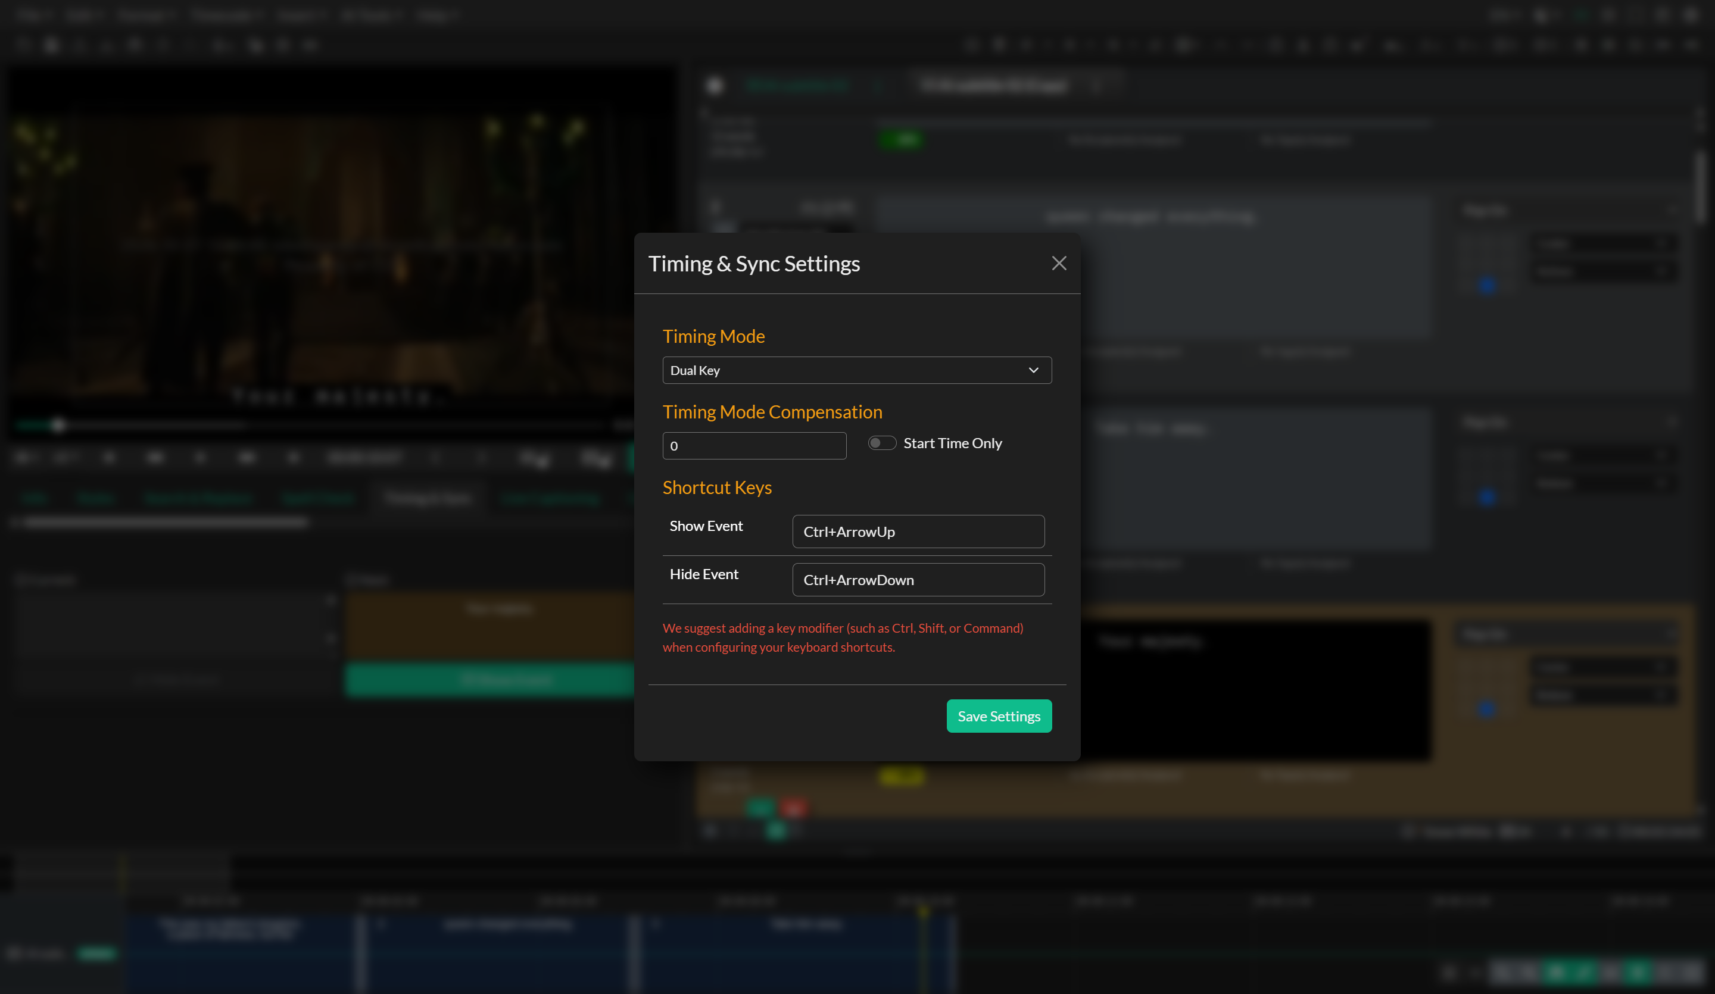Image resolution: width=1715 pixels, height=994 pixels.
Task: Click the Hide Event label
Action: (x=704, y=574)
